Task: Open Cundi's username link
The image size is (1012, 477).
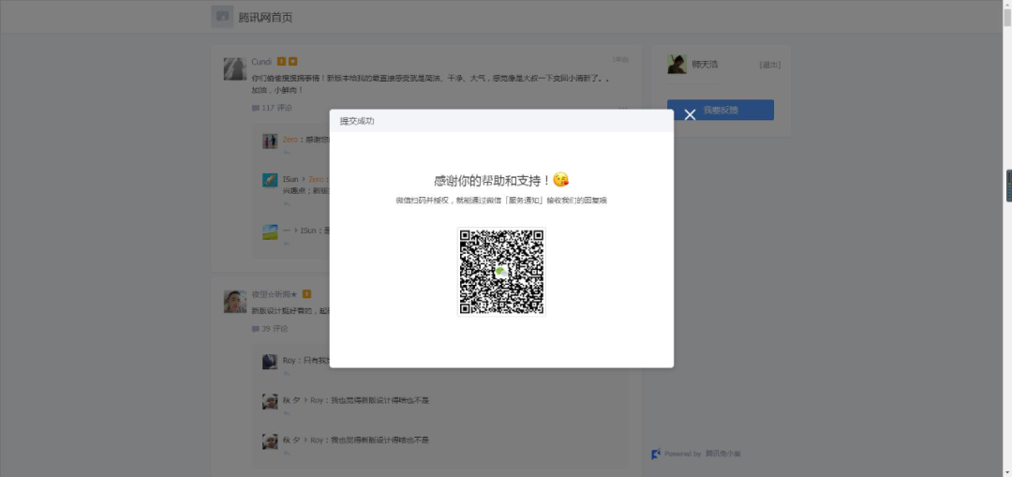Action: pyautogui.click(x=261, y=61)
